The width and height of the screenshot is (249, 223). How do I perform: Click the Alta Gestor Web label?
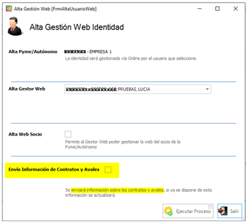pos(27,89)
